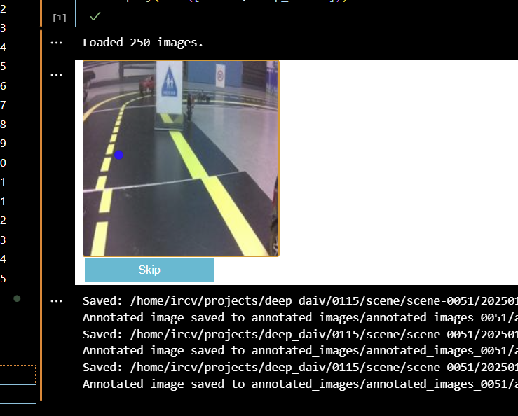
Task: Click the "Loaded 250 images." output text
Action: (143, 43)
